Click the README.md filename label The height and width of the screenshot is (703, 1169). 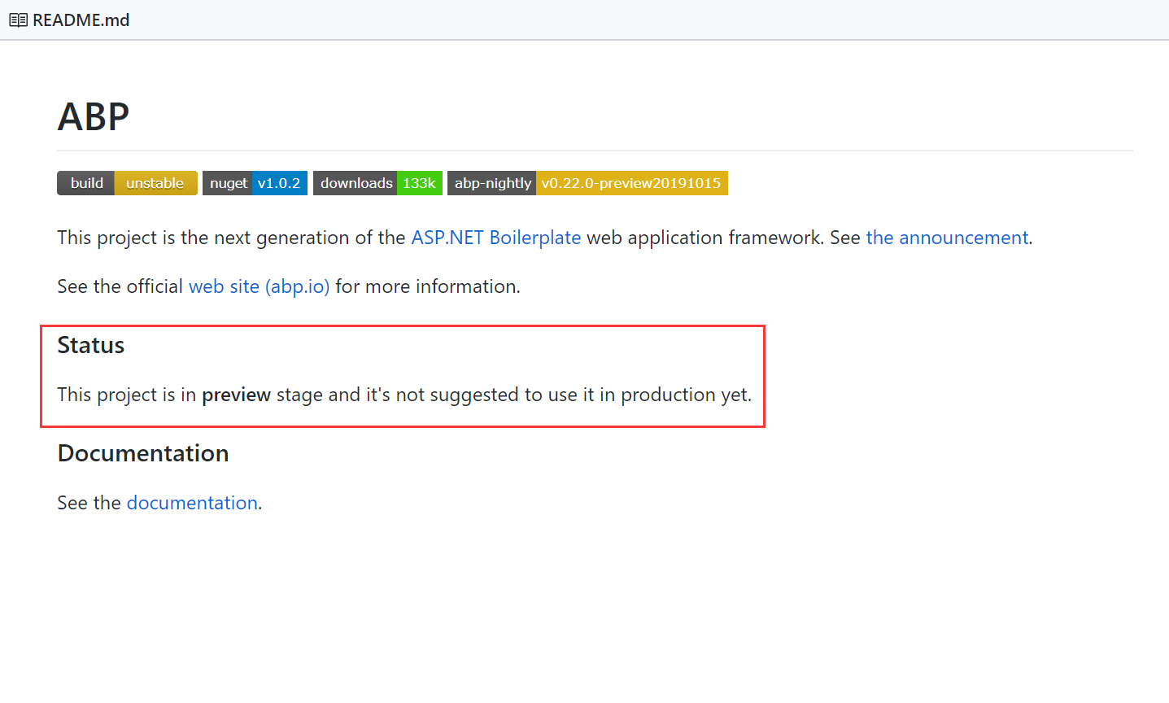pyautogui.click(x=79, y=20)
